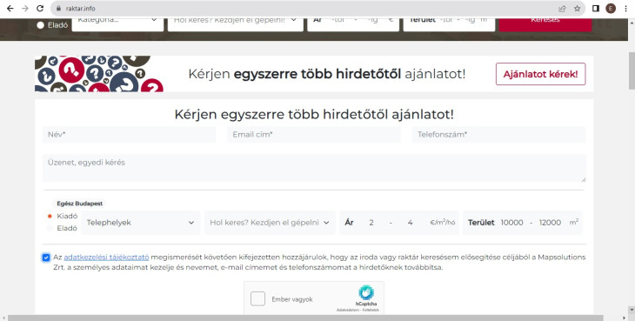Open the user profile avatar
Viewport: 635px width, 321px height.
611,9
